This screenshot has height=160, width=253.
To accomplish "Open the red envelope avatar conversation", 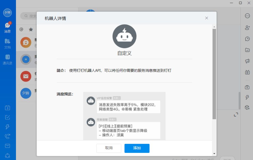I will point(26,76).
